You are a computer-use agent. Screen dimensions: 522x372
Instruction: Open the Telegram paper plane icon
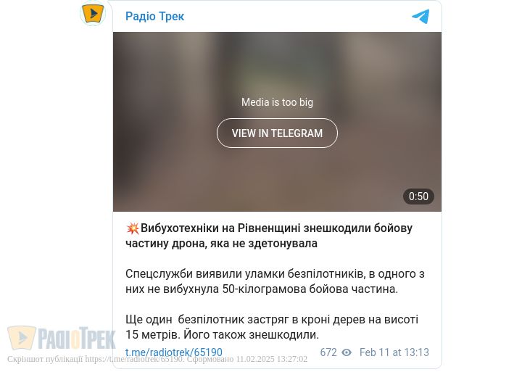click(420, 17)
